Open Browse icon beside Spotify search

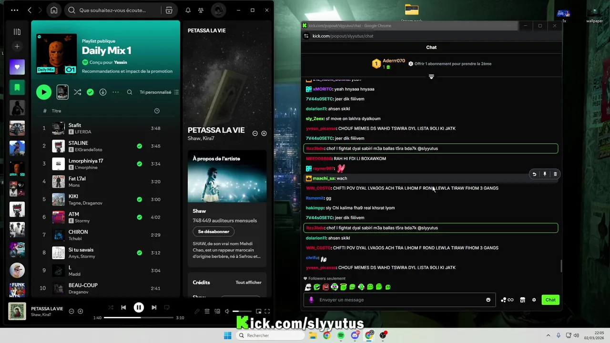pos(169,10)
